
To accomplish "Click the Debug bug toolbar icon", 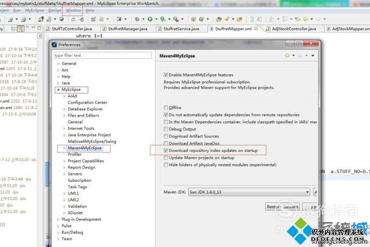I will 137,19.
